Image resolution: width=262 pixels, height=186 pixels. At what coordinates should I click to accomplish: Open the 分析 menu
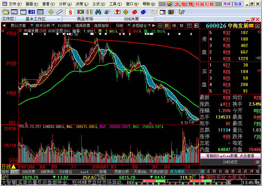64,4
